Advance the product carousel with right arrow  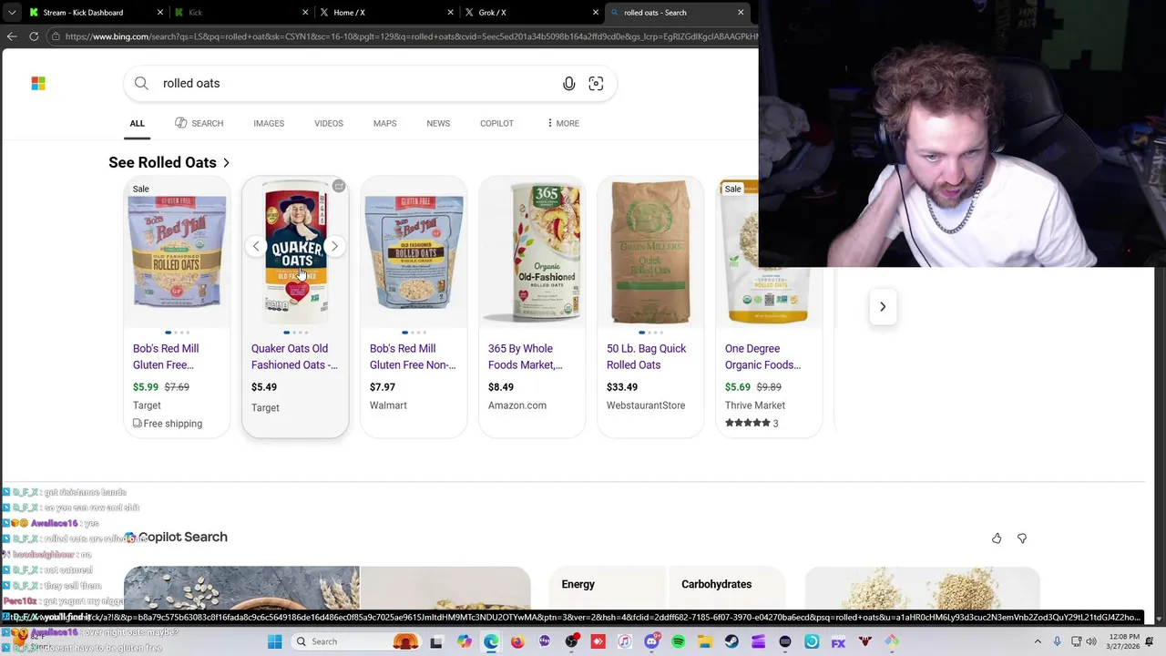(x=883, y=307)
